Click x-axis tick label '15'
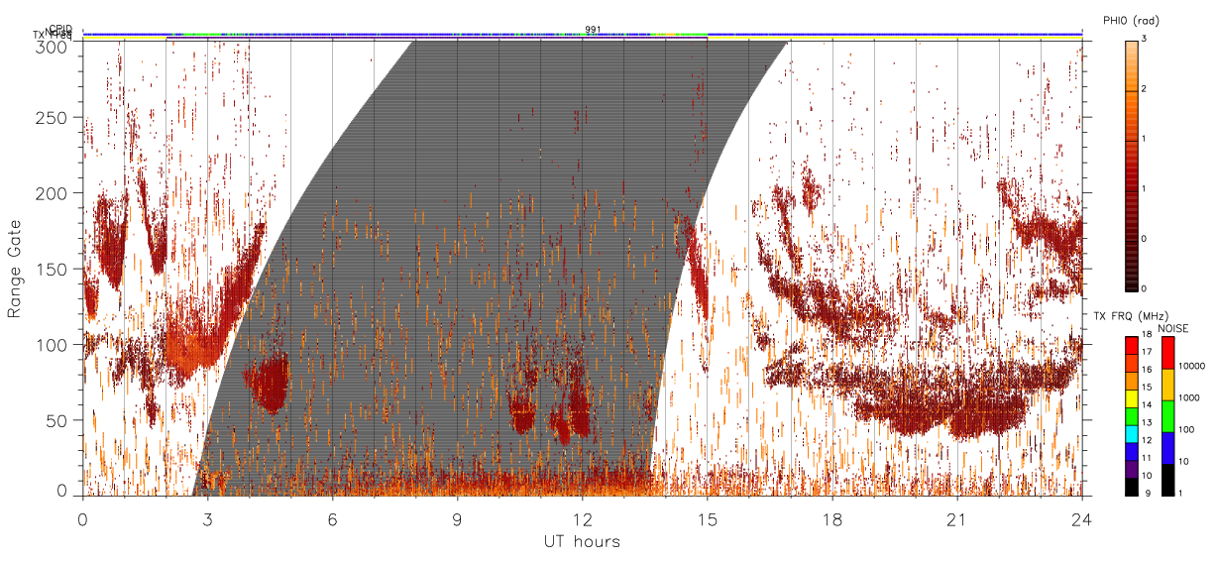Image resolution: width=1217 pixels, height=562 pixels. pyautogui.click(x=707, y=517)
